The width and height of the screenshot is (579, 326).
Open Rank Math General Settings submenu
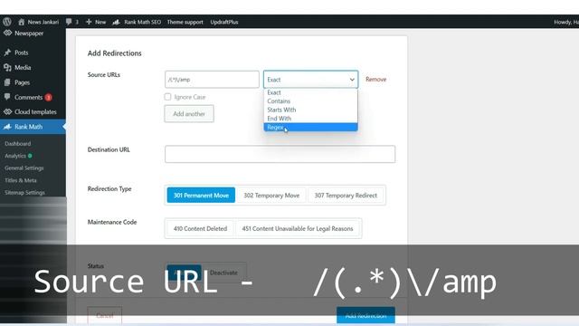click(24, 168)
